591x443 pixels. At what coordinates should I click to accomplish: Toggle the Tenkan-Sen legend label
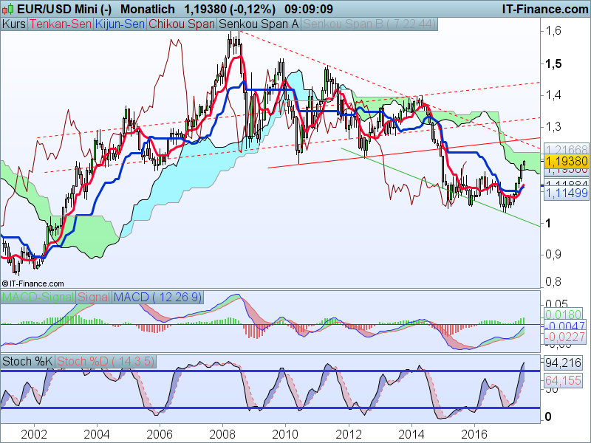coord(61,24)
